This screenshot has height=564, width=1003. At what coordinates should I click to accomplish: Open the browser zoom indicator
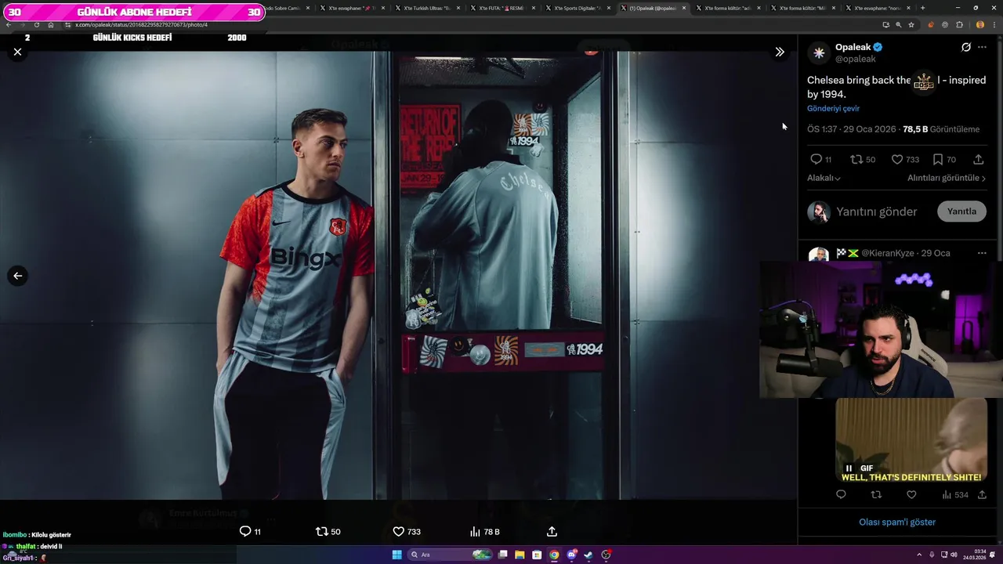[x=898, y=24]
